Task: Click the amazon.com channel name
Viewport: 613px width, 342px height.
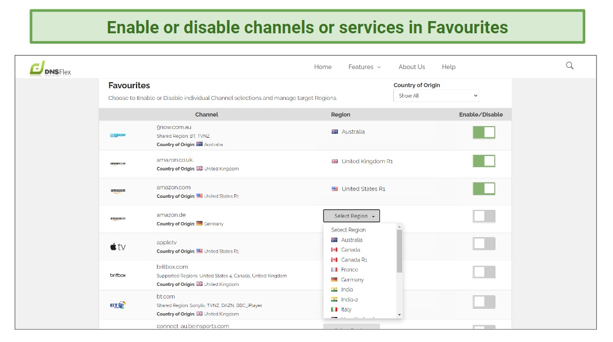Action: pyautogui.click(x=173, y=188)
